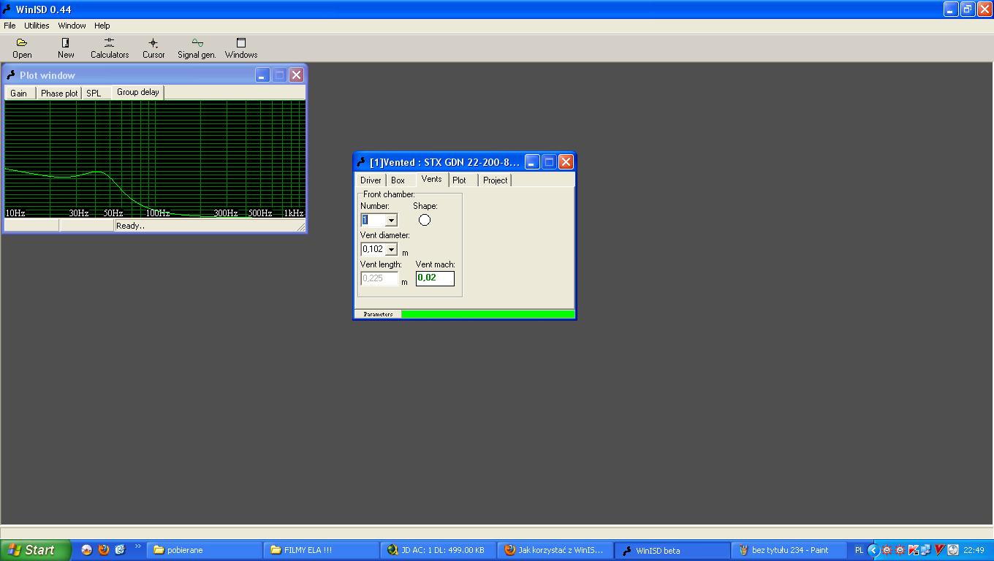Click the Vented project window title icon
994x561 pixels.
tap(361, 162)
